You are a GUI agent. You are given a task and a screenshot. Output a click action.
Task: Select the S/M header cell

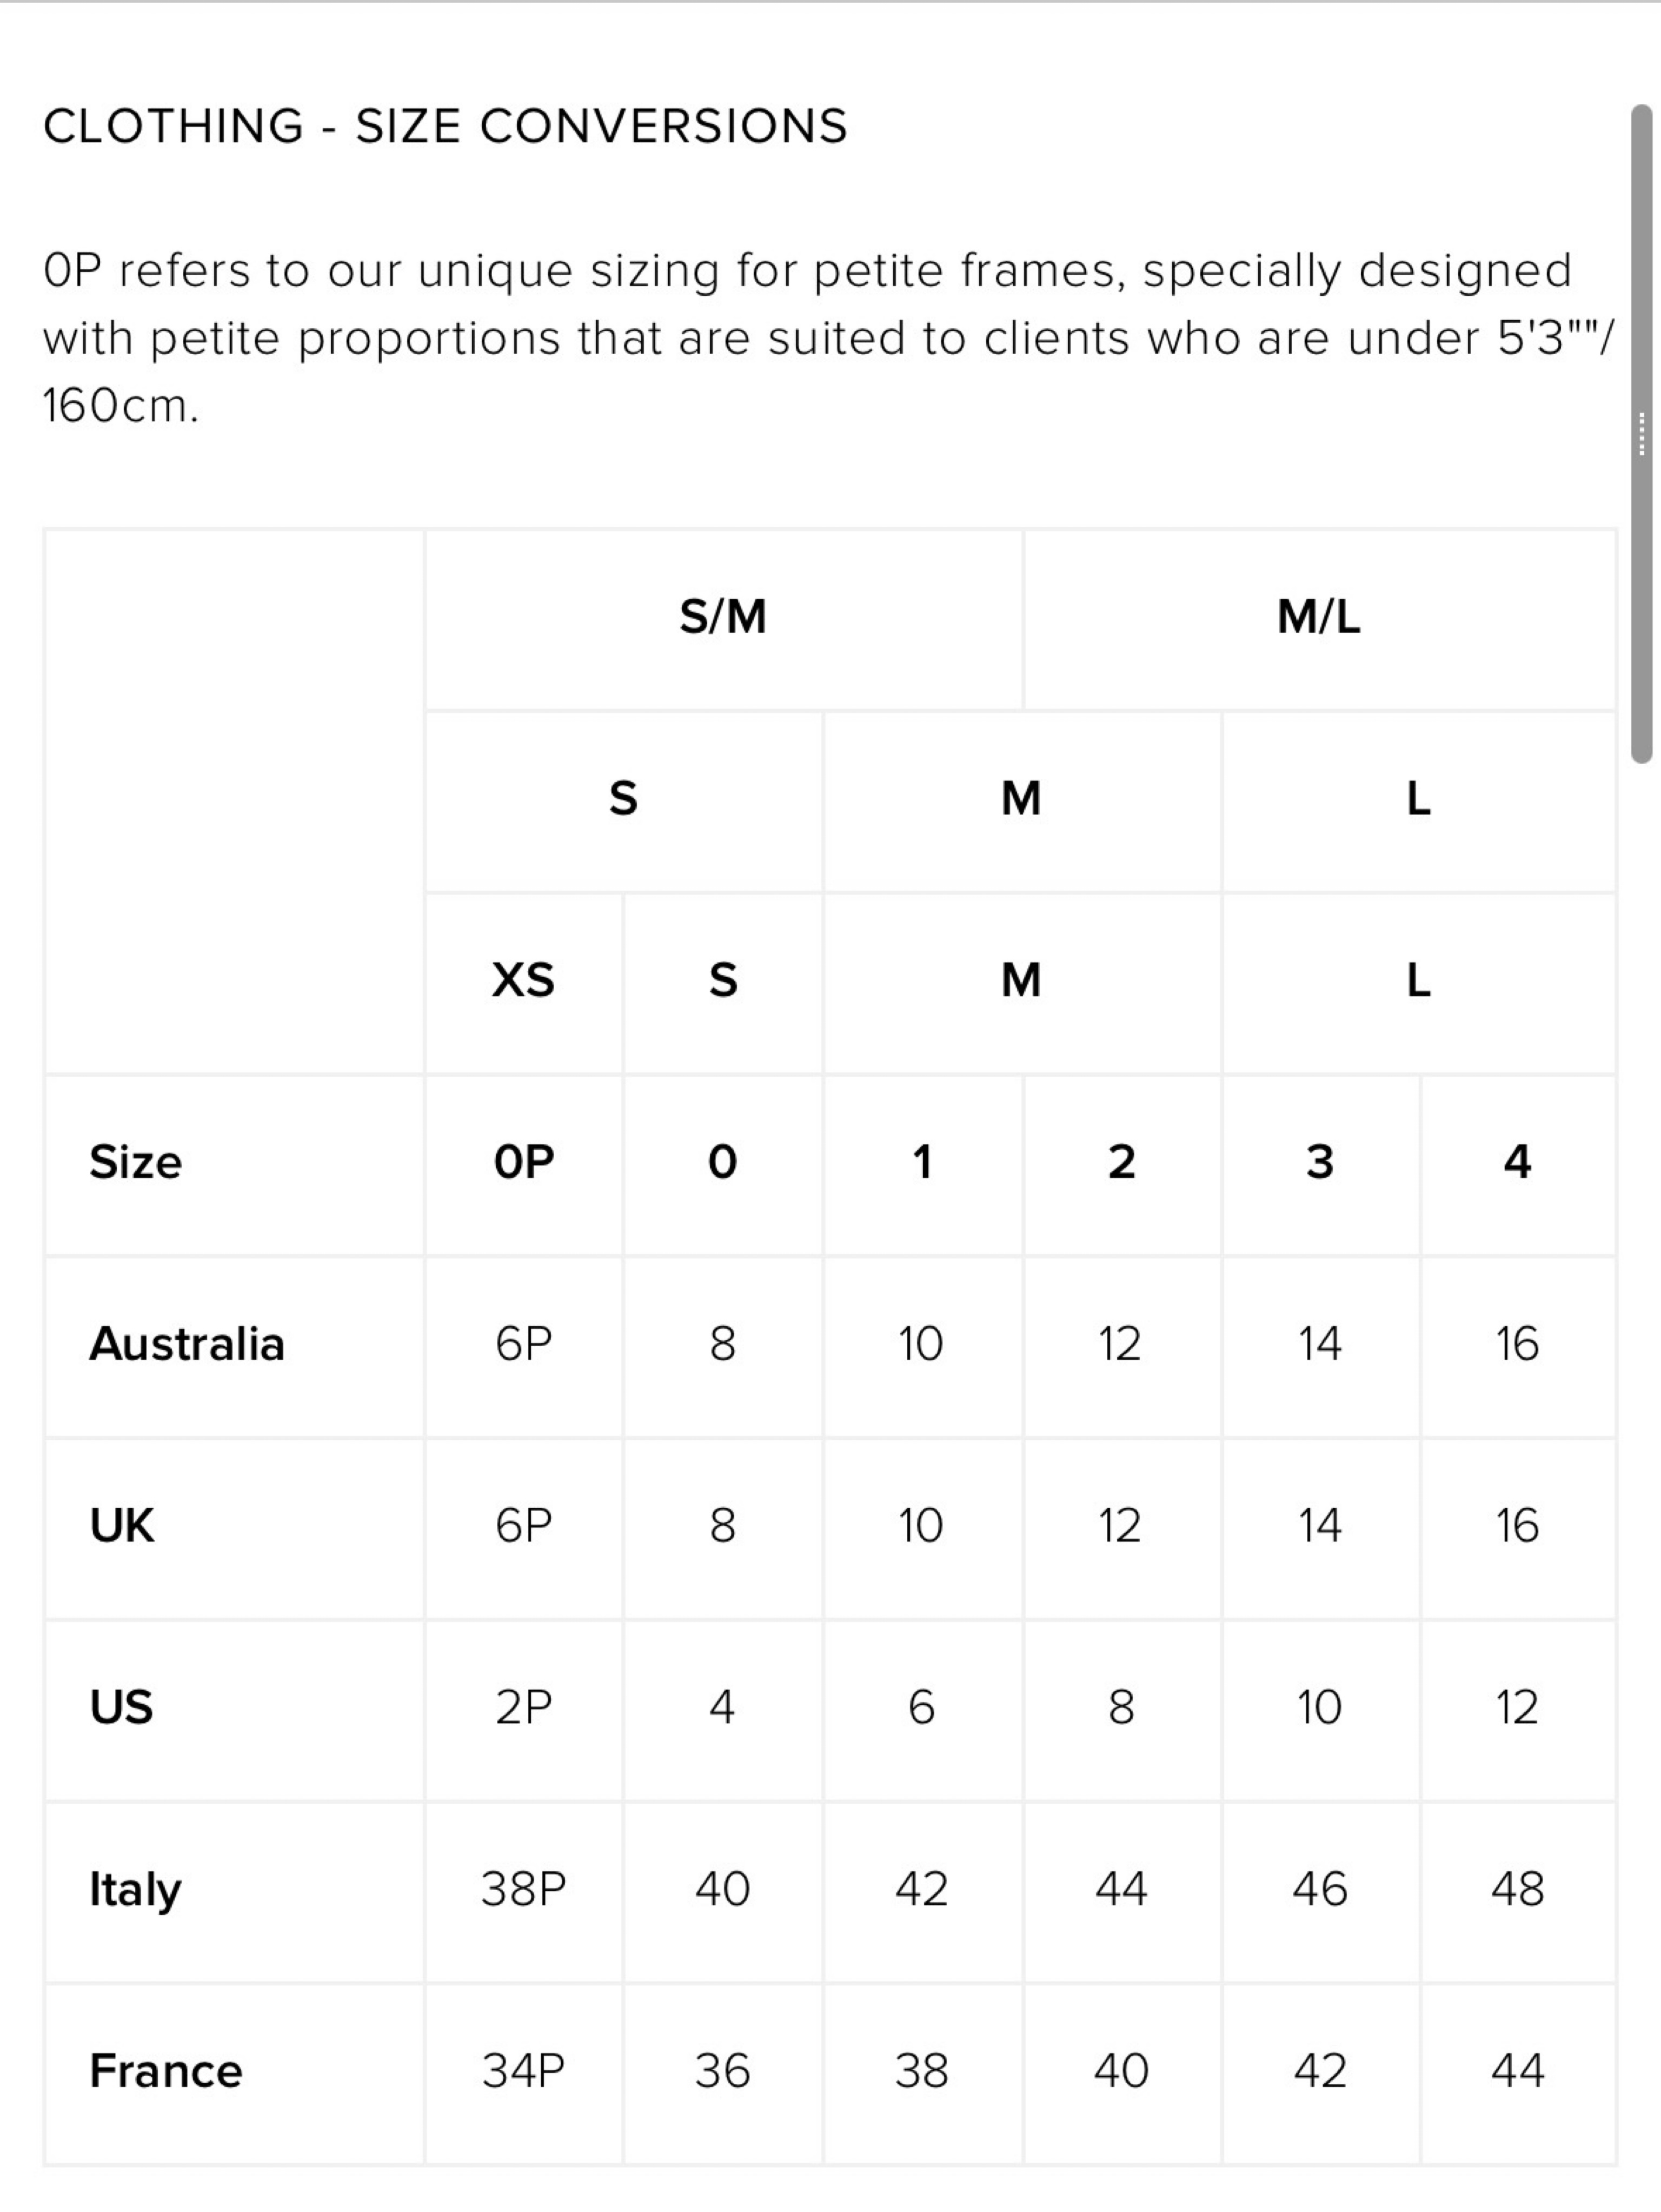pos(723,617)
